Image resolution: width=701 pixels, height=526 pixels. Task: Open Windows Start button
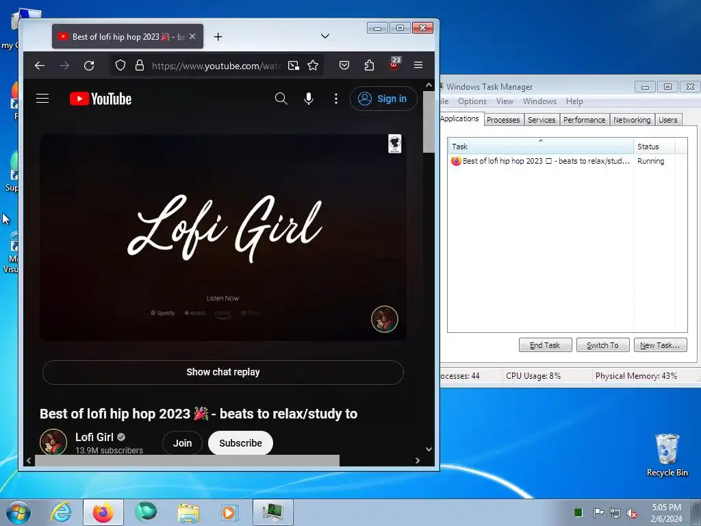coord(18,512)
